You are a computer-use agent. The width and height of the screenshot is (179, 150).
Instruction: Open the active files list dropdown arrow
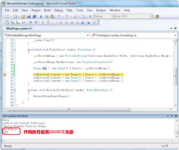point(171,28)
